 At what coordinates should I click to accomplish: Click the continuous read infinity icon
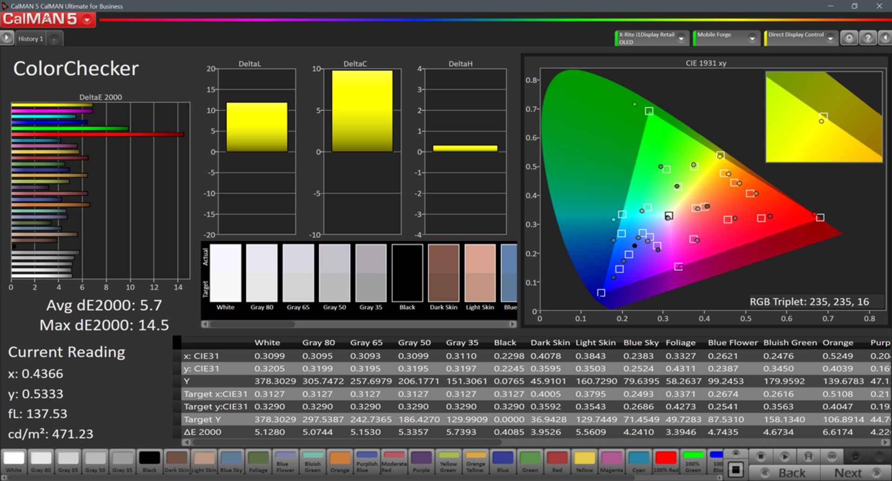point(832,456)
